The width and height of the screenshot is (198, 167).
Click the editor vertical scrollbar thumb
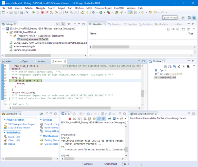[x=143, y=93]
